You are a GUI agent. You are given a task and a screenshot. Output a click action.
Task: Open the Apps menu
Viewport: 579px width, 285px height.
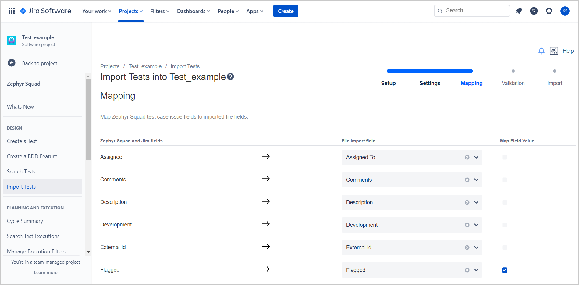pos(255,11)
